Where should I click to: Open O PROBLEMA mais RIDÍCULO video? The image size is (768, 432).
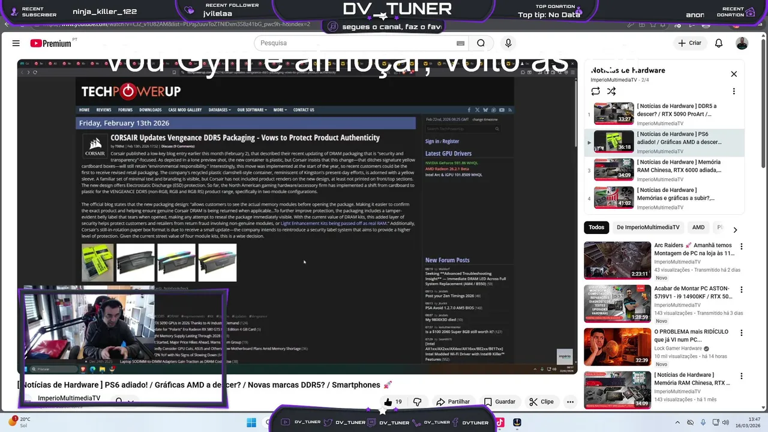click(617, 346)
